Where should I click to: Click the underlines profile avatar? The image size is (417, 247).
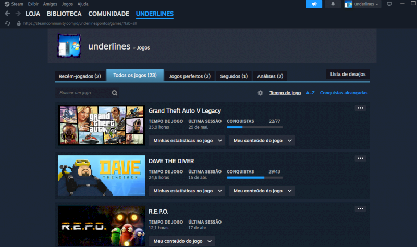[69, 47]
